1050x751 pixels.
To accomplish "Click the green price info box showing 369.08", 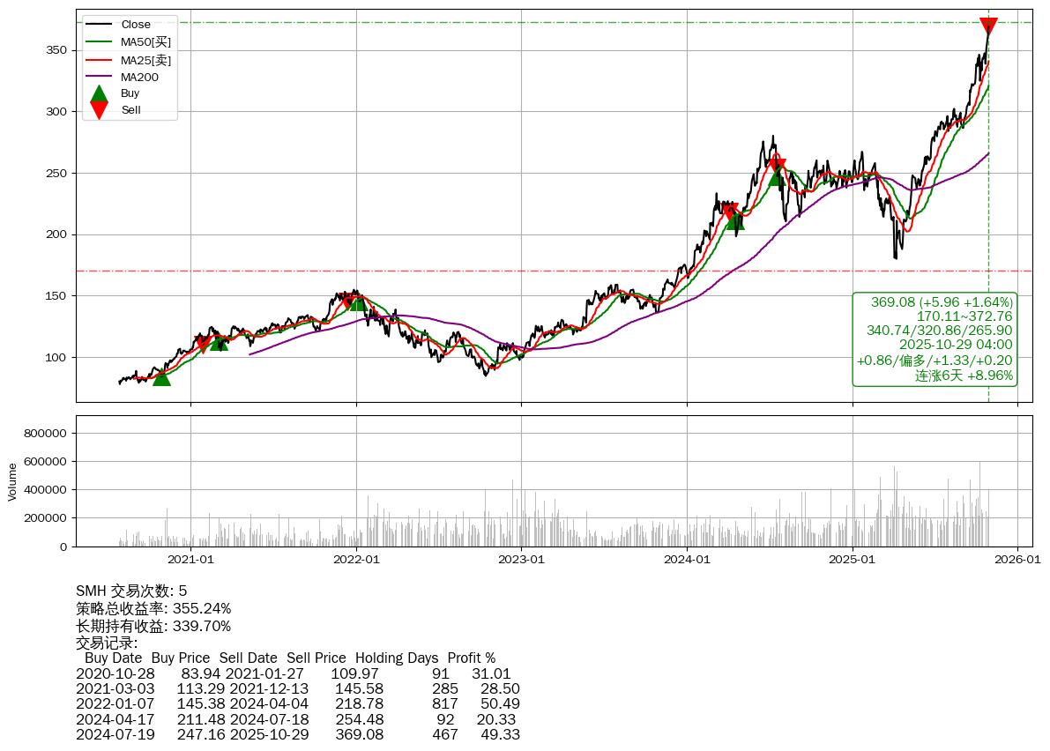I will (x=935, y=339).
